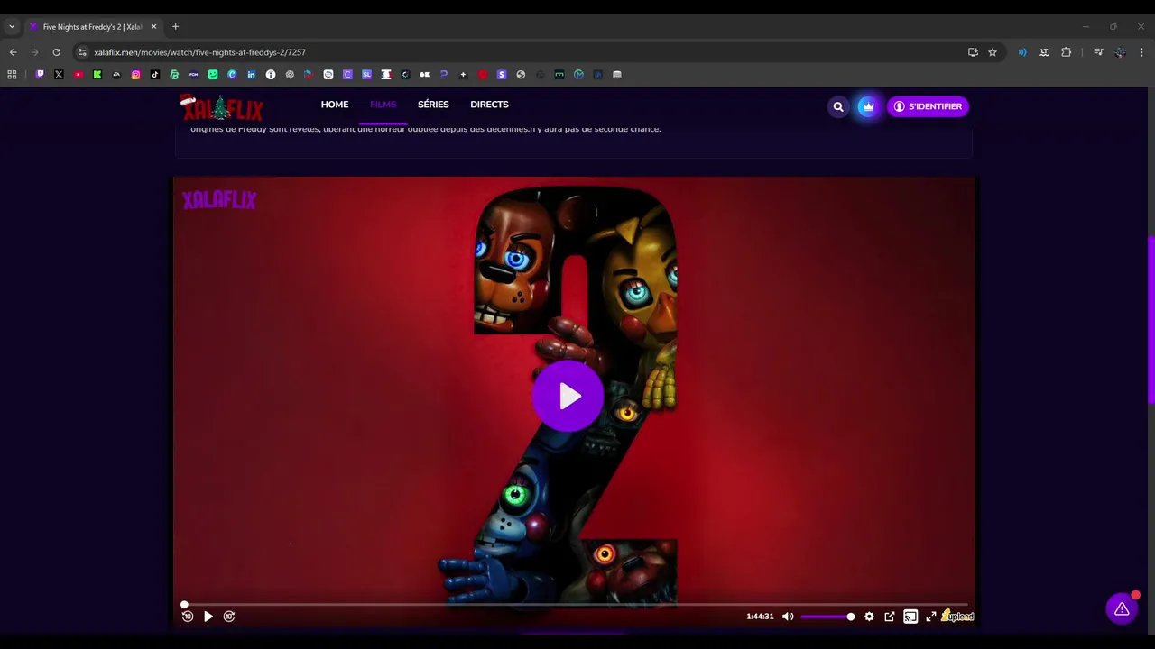Click the progress bar start handle
This screenshot has height=649, width=1155.
pyautogui.click(x=184, y=605)
